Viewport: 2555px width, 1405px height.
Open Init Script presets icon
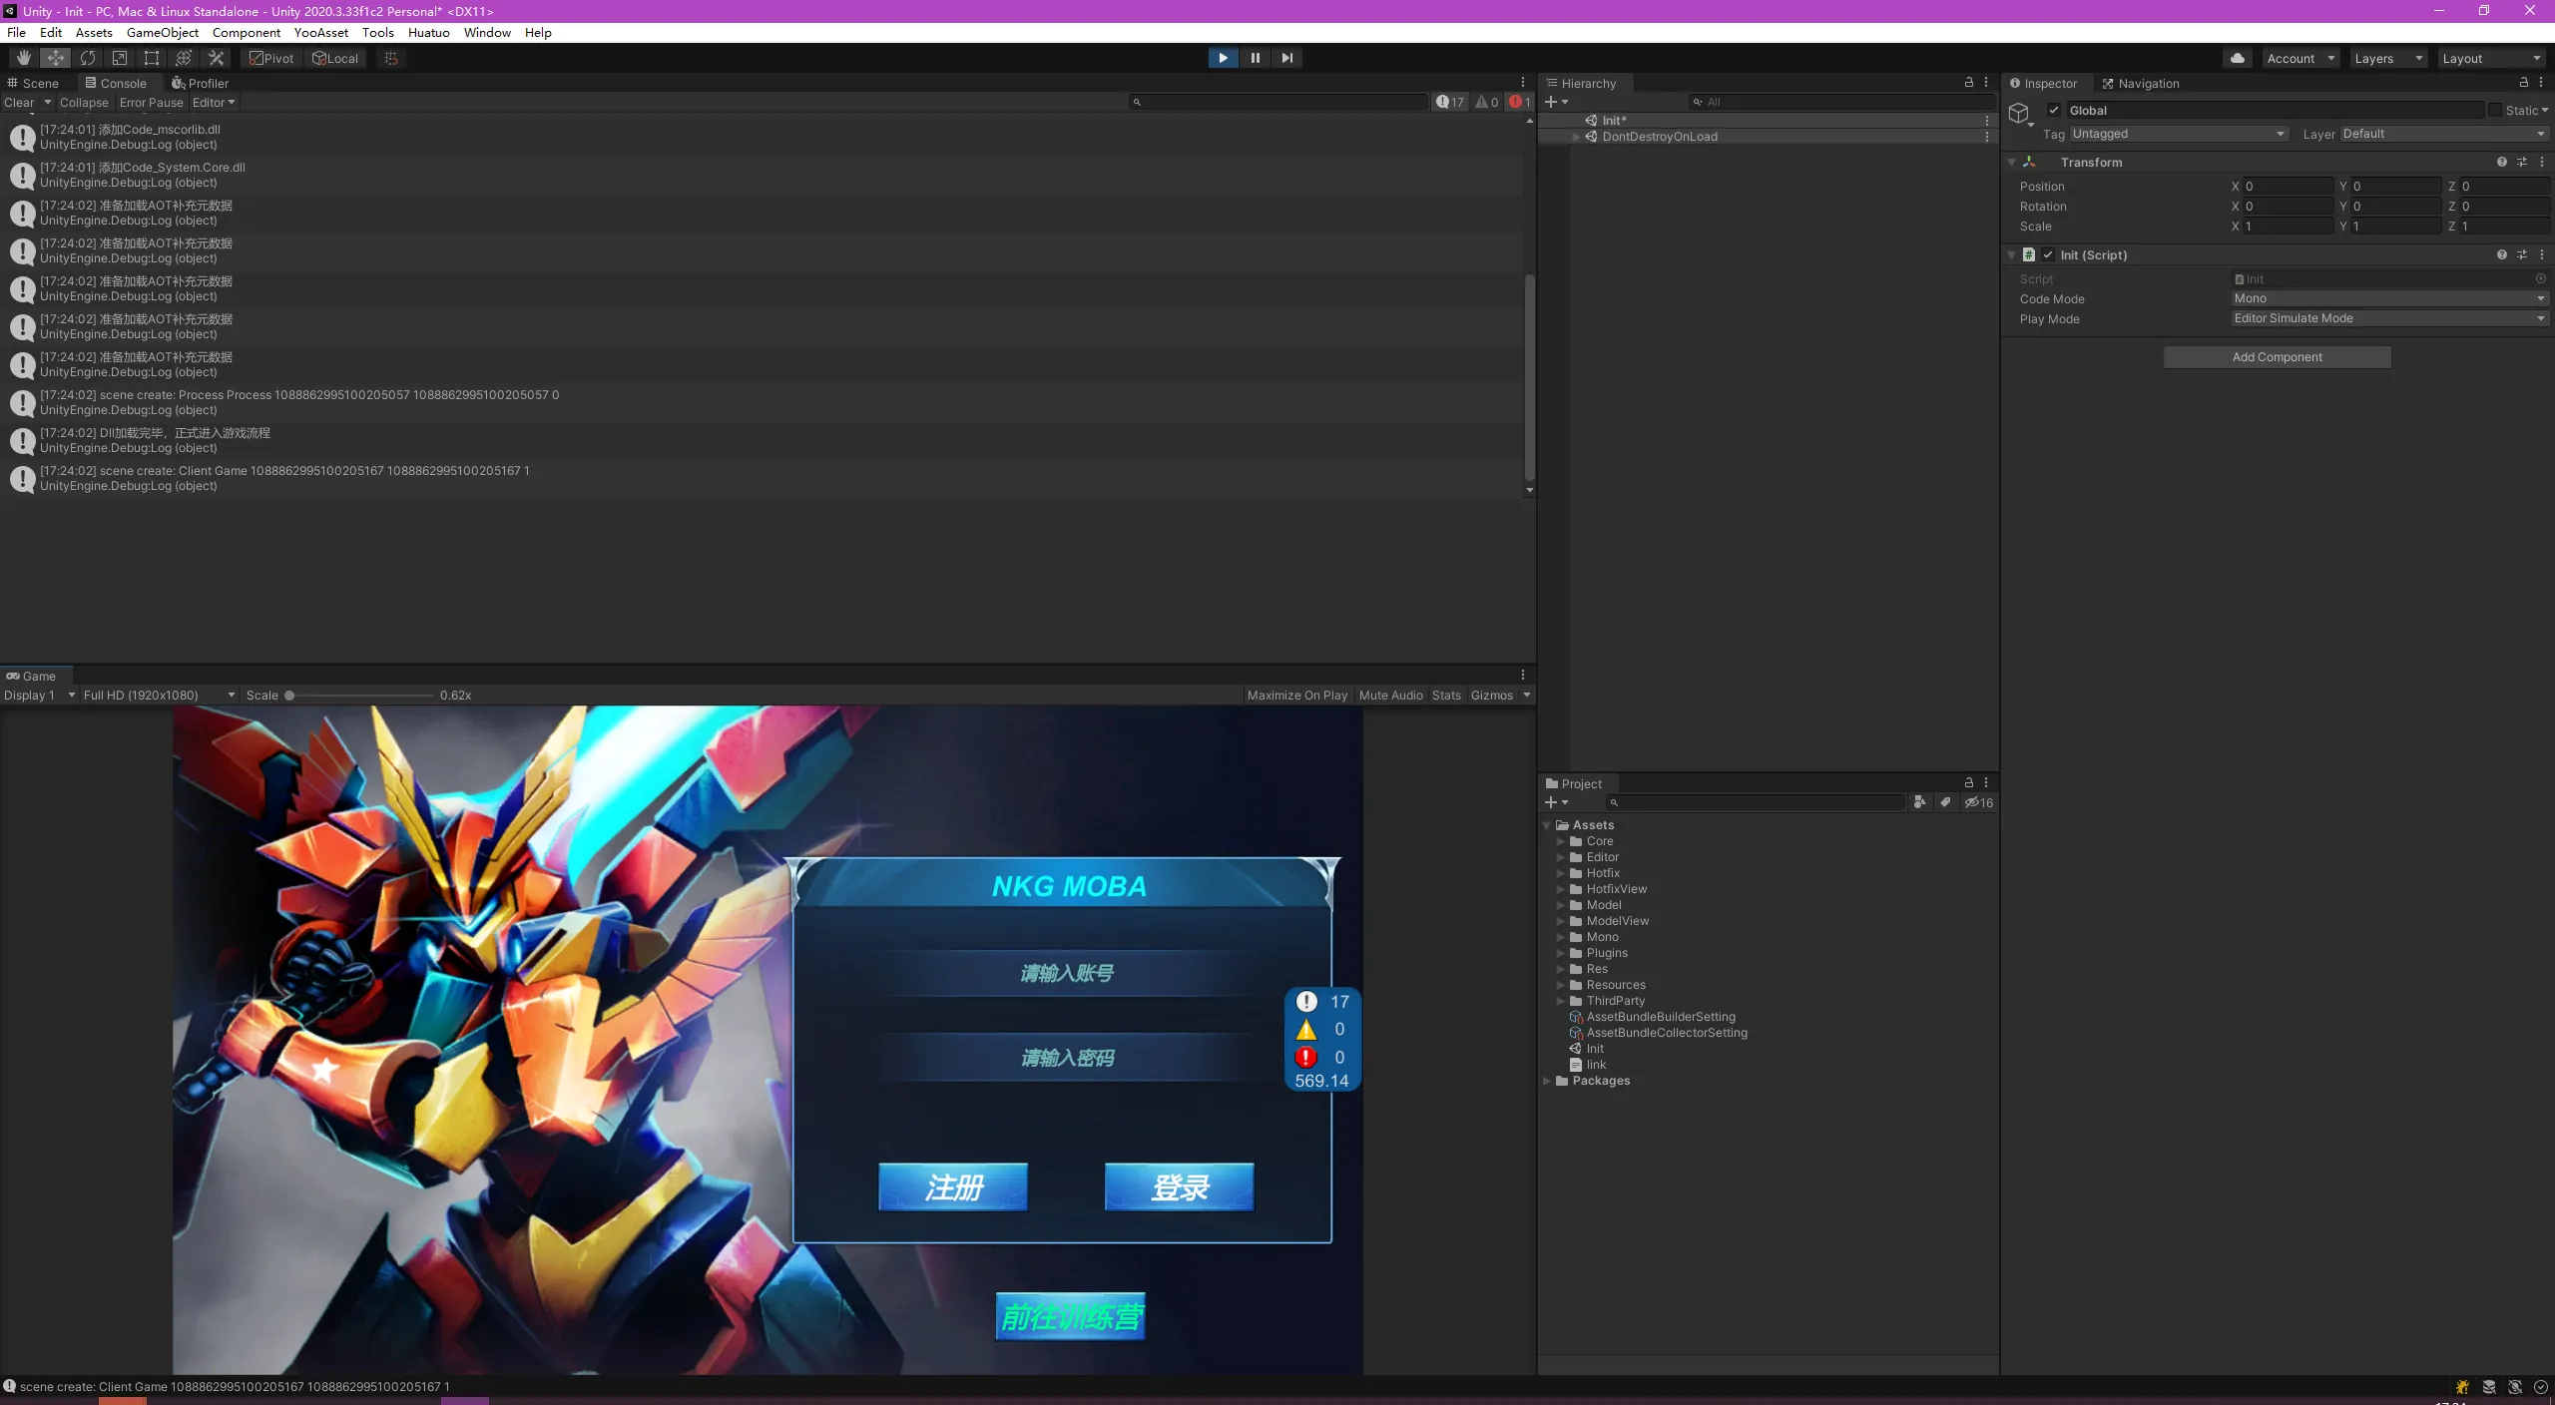pos(2522,254)
